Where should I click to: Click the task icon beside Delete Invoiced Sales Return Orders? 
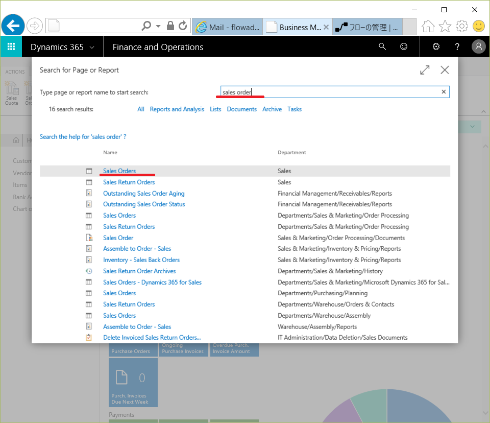89,338
